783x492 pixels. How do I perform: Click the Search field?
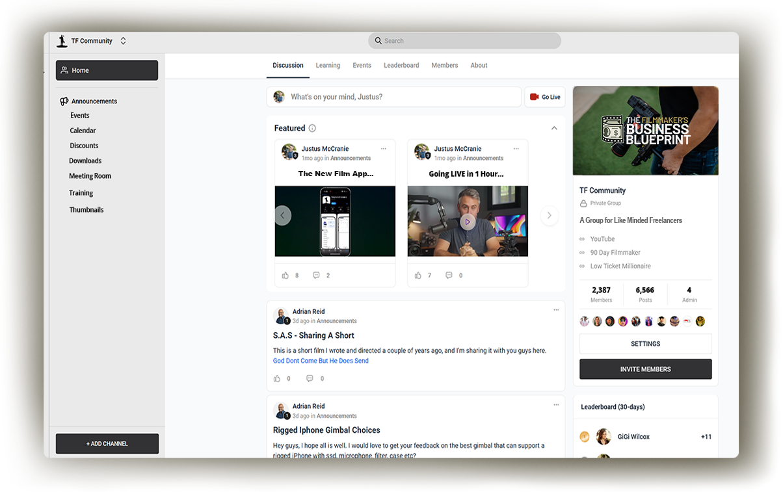tap(464, 41)
